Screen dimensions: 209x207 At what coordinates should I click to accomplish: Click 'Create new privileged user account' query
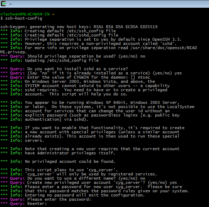(89, 182)
